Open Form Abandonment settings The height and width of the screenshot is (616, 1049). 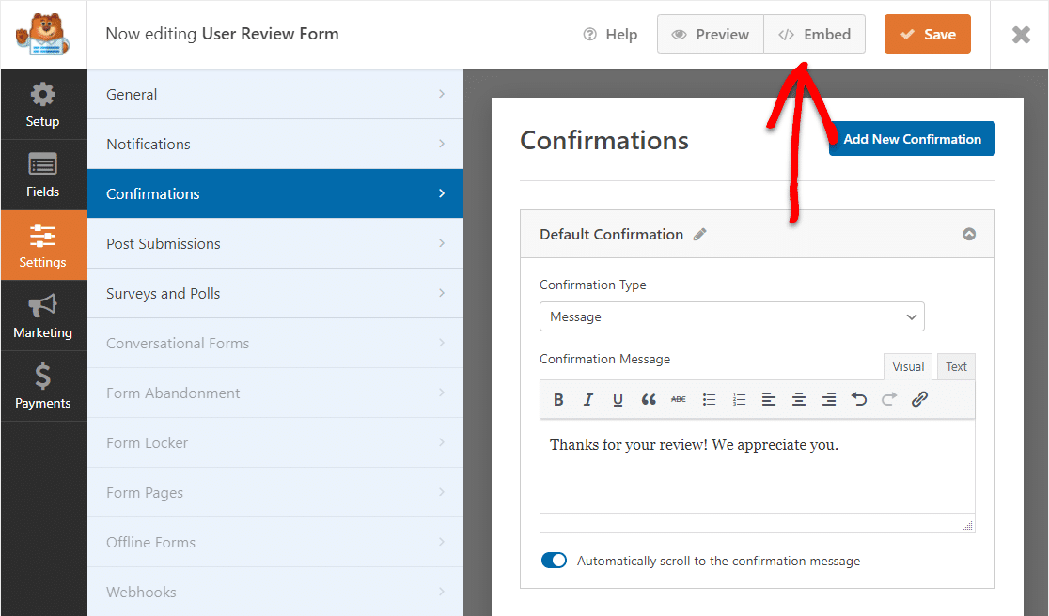[275, 393]
